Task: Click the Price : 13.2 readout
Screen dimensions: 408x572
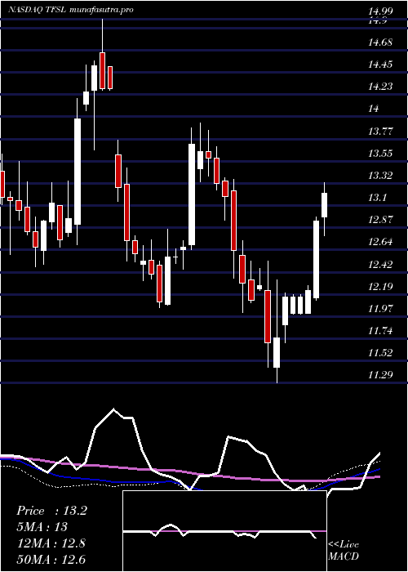Action: click(x=51, y=511)
